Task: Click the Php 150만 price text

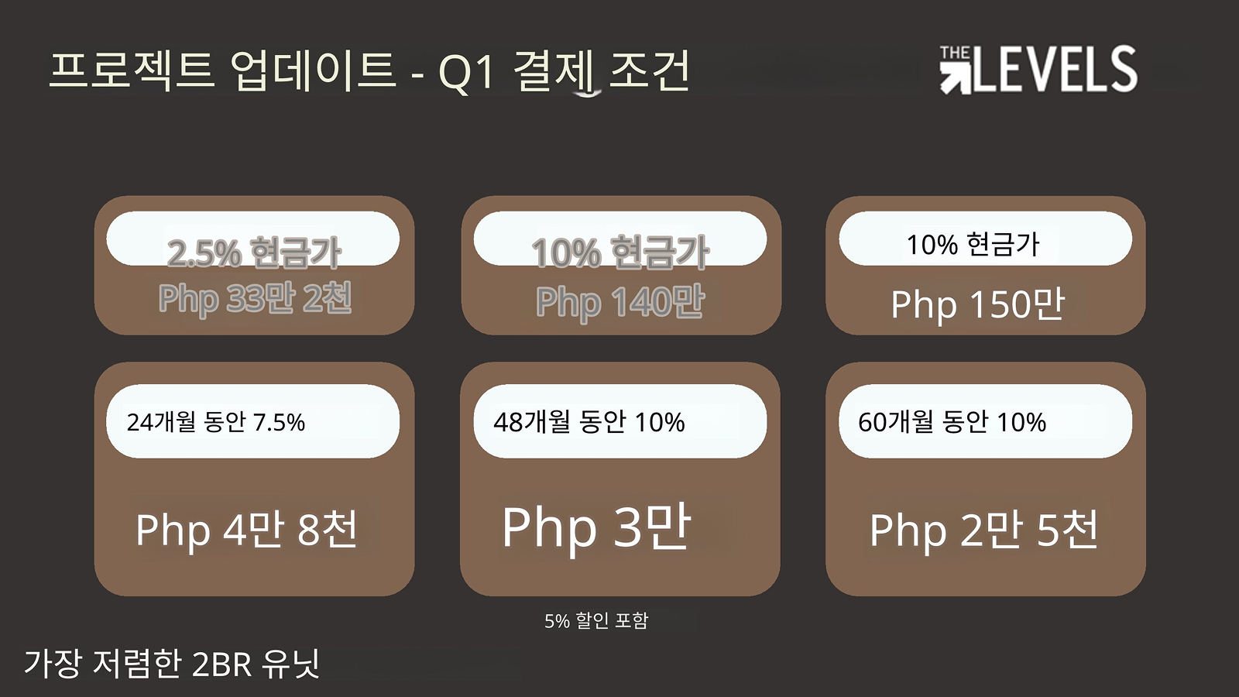Action: 977,304
